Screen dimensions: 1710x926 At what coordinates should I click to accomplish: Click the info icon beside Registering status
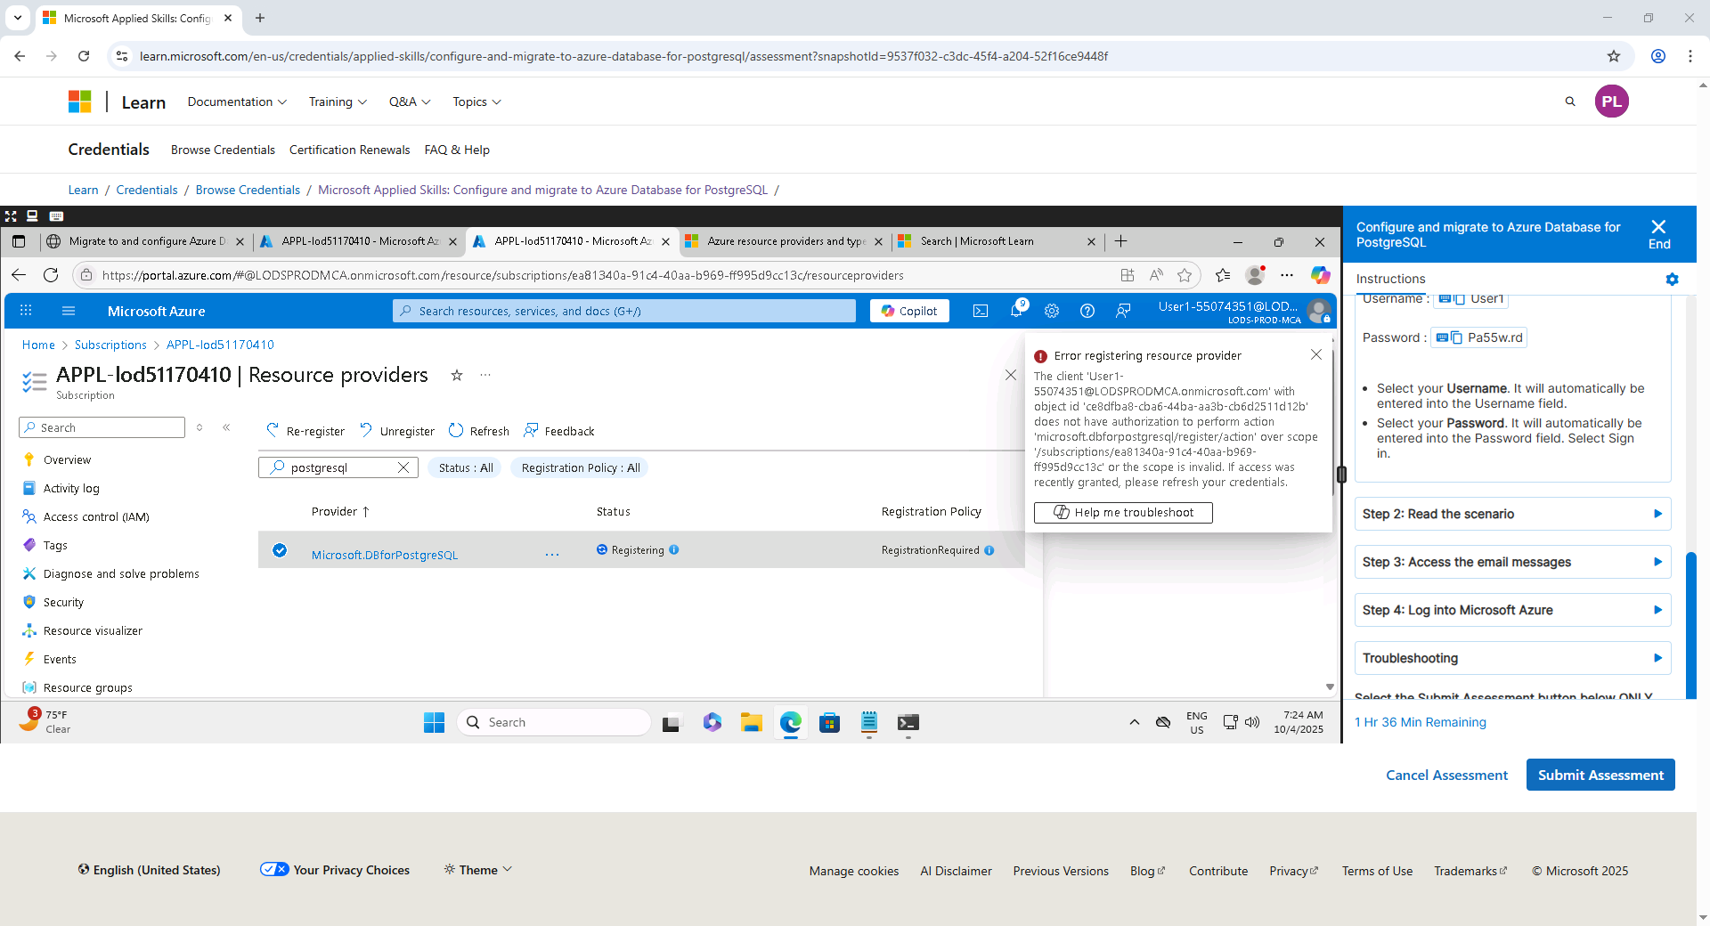click(674, 549)
